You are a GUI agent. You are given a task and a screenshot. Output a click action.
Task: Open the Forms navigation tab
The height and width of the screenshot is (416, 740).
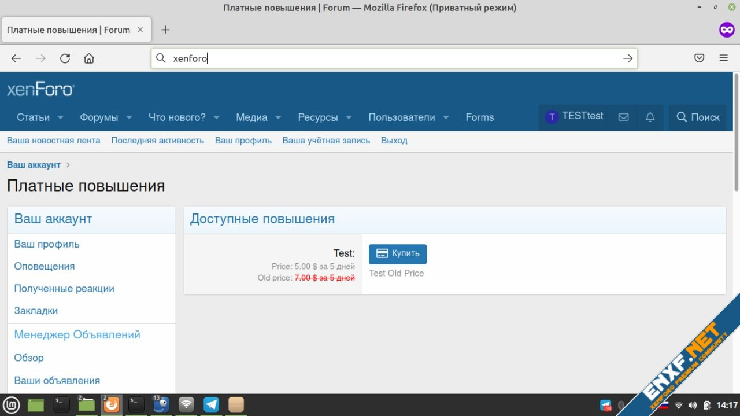tap(479, 117)
